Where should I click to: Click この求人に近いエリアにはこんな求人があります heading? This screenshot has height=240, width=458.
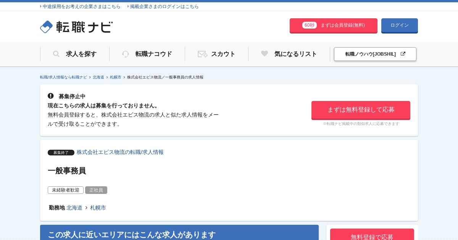pos(132,235)
